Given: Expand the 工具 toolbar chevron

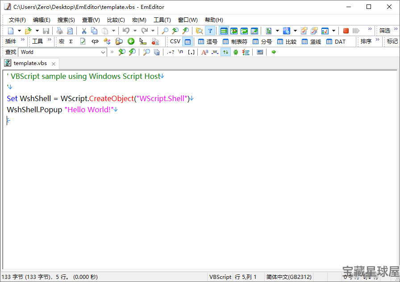Looking at the screenshot, I should [50, 40].
